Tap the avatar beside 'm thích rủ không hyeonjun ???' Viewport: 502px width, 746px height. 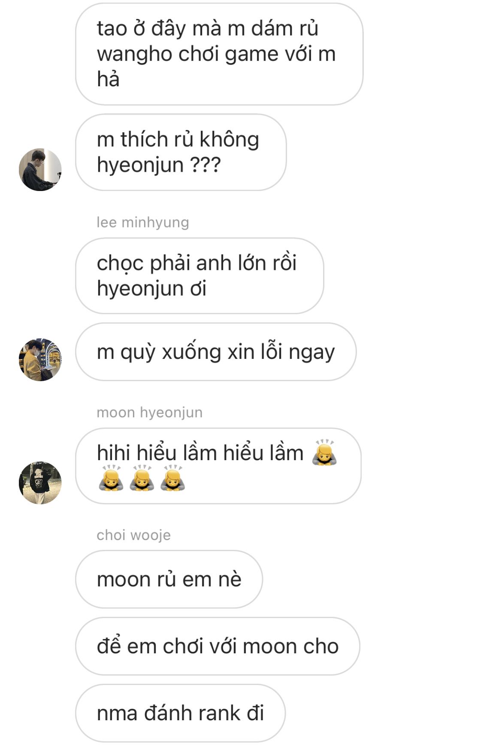tap(40, 170)
